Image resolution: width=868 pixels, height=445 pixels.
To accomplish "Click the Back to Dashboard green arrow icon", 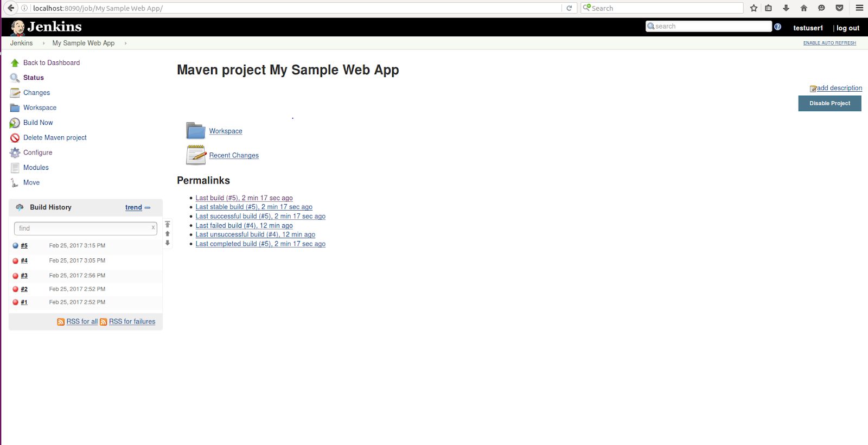I will [15, 63].
